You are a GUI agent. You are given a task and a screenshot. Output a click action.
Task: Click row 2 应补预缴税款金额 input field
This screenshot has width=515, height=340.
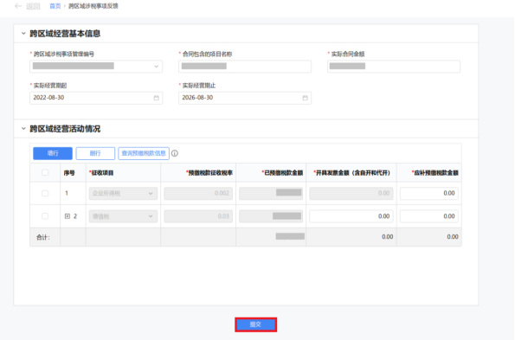click(429, 216)
